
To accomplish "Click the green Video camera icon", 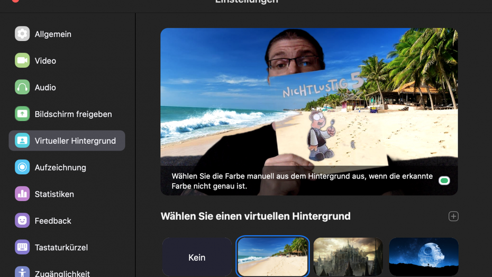I will point(22,60).
